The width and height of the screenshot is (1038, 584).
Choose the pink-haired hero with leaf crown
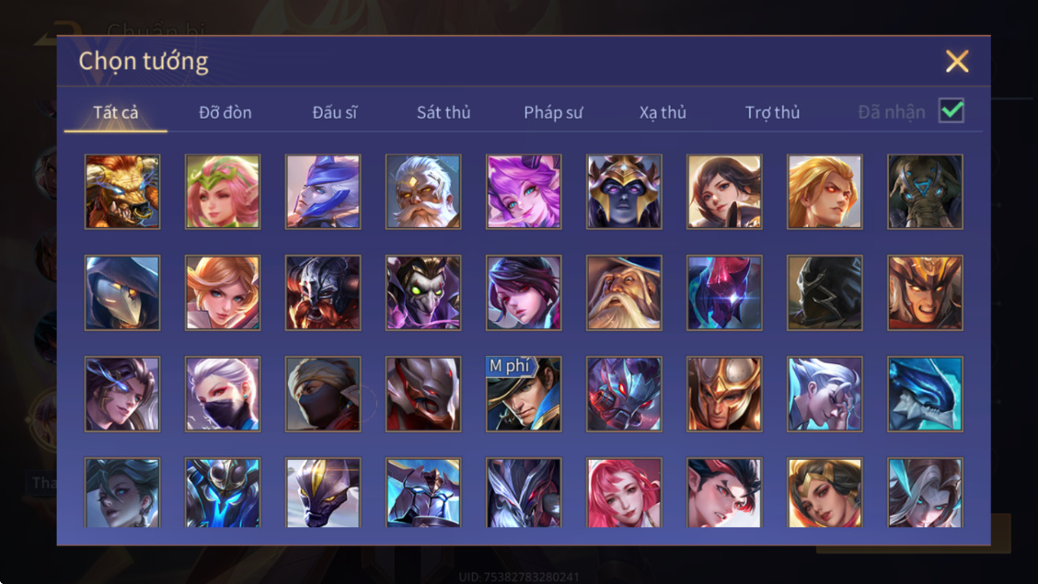[x=223, y=192]
